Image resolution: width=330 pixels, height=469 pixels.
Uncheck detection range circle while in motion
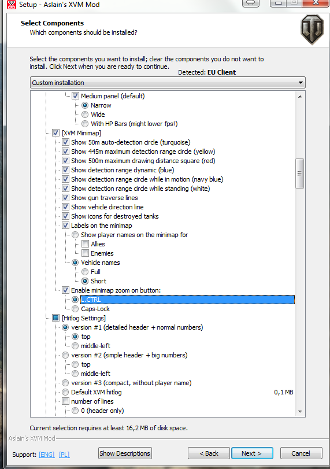(x=65, y=179)
